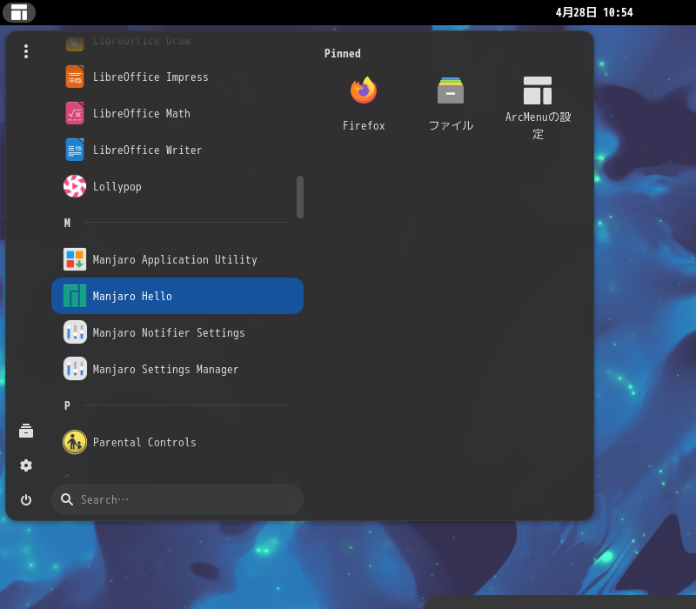Select Manjaro Notifier Settings label
The width and height of the screenshot is (696, 609).
[x=169, y=333]
